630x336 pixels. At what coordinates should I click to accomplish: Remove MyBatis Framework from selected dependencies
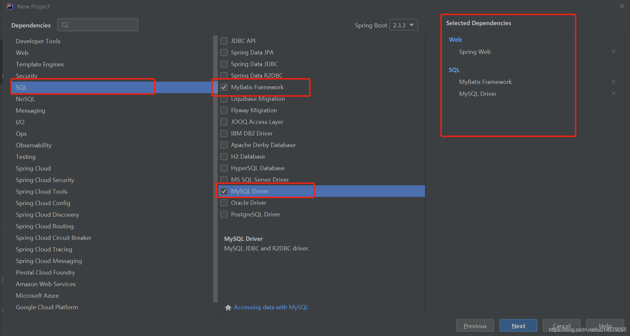click(613, 82)
